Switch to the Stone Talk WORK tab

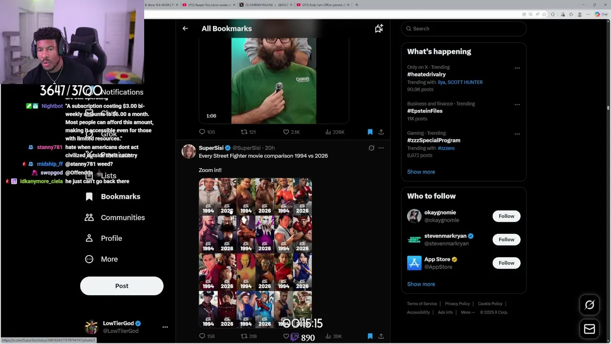pyautogui.click(x=161, y=5)
